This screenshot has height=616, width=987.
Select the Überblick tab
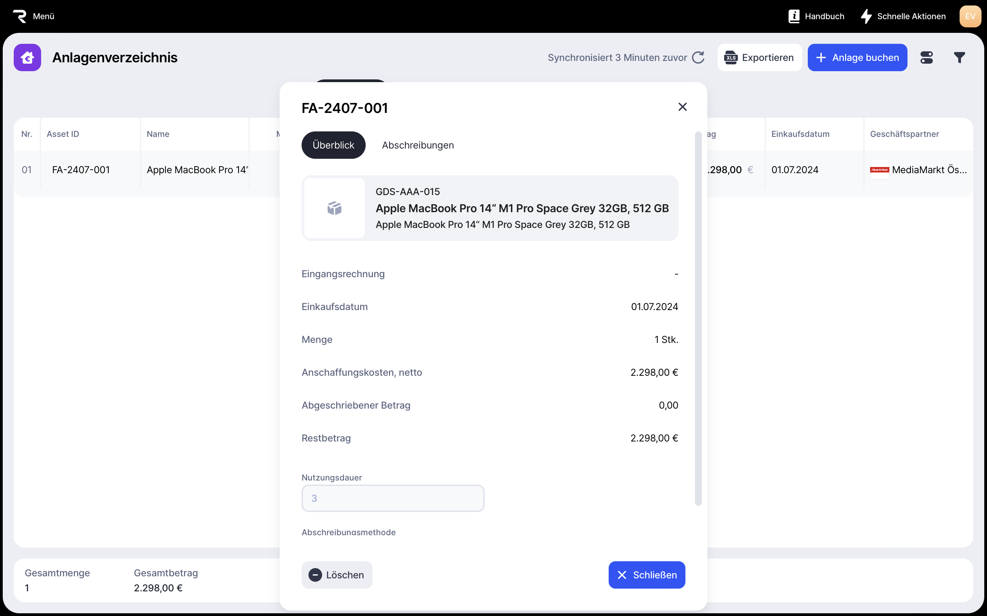[333, 145]
